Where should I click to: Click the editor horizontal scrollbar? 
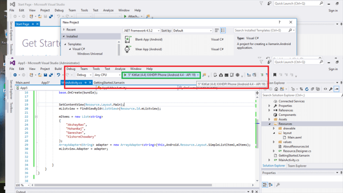(x=122, y=185)
